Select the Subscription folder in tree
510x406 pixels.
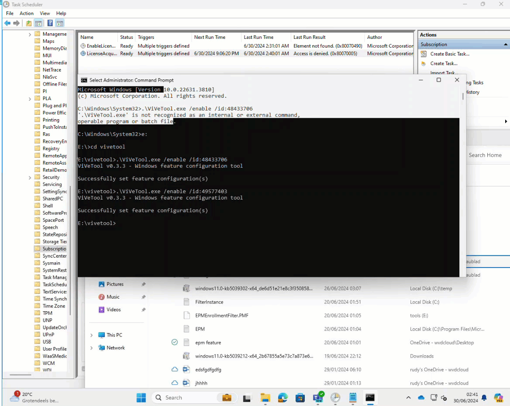50,248
